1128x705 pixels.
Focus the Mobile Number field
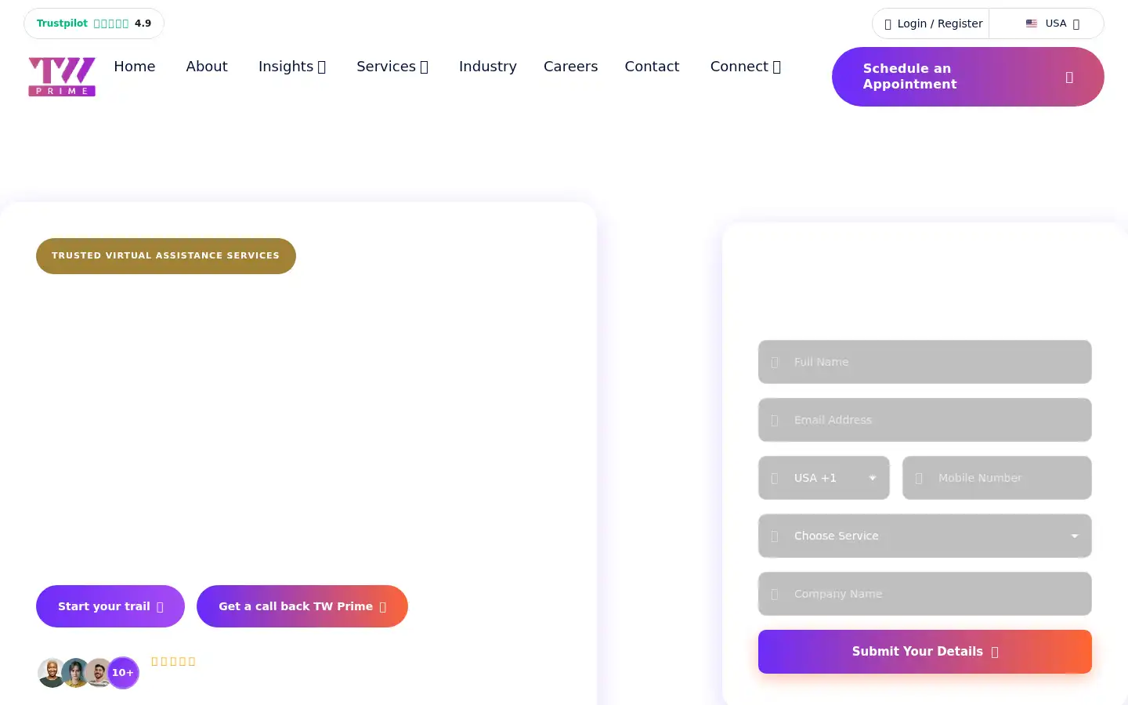(x=997, y=478)
